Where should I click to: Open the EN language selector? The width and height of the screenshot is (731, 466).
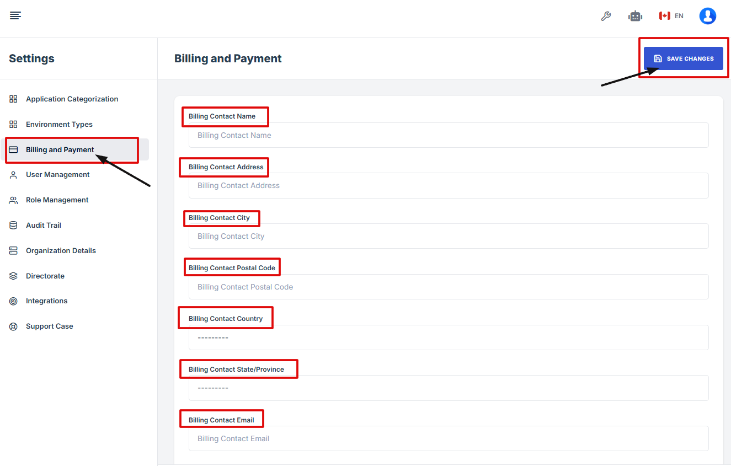(671, 16)
